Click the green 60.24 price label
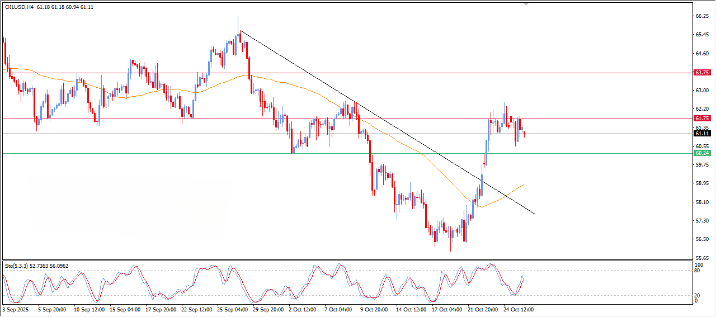716x317 pixels. tap(701, 153)
